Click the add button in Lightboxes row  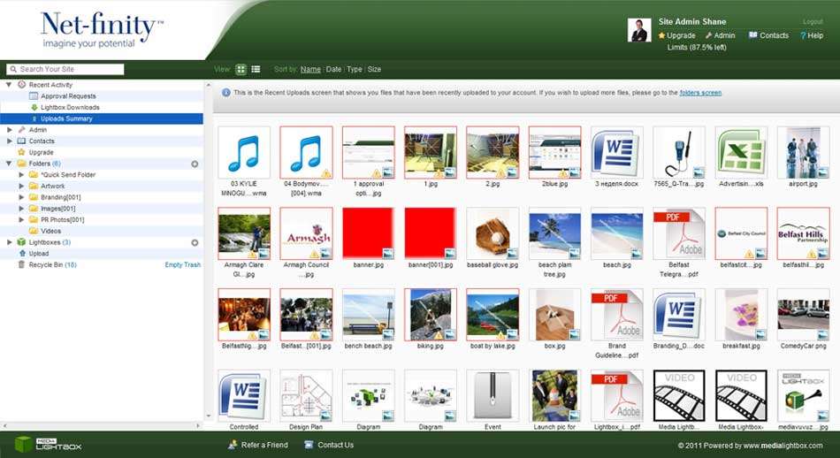tap(195, 242)
